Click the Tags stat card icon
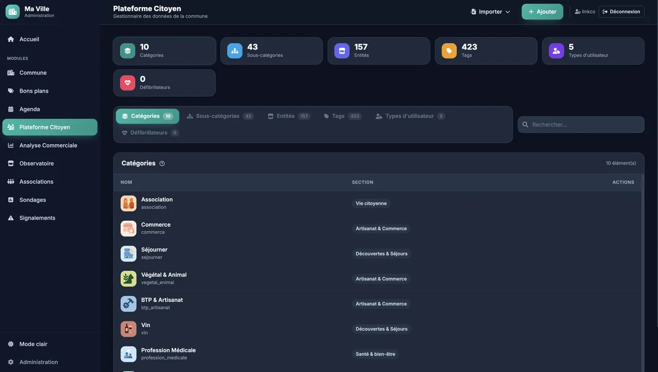 click(449, 51)
